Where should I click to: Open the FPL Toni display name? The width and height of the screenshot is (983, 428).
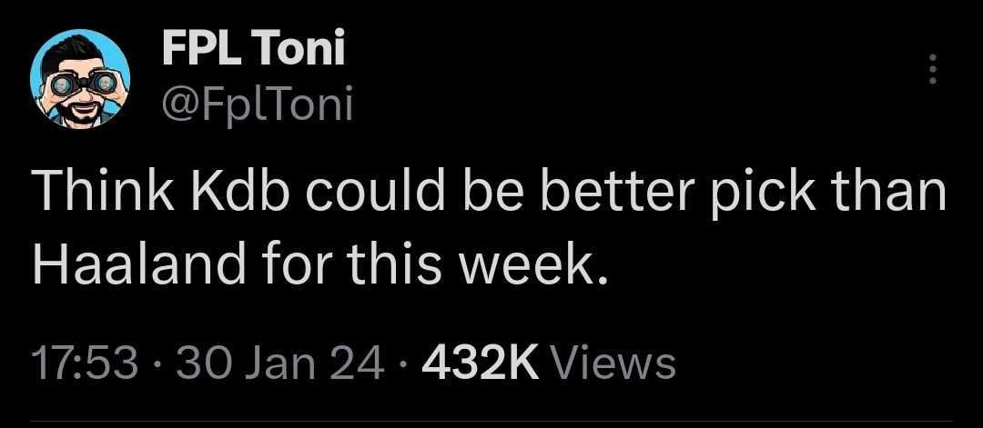(x=253, y=48)
